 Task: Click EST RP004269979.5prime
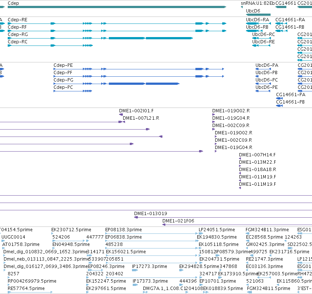(32, 281)
